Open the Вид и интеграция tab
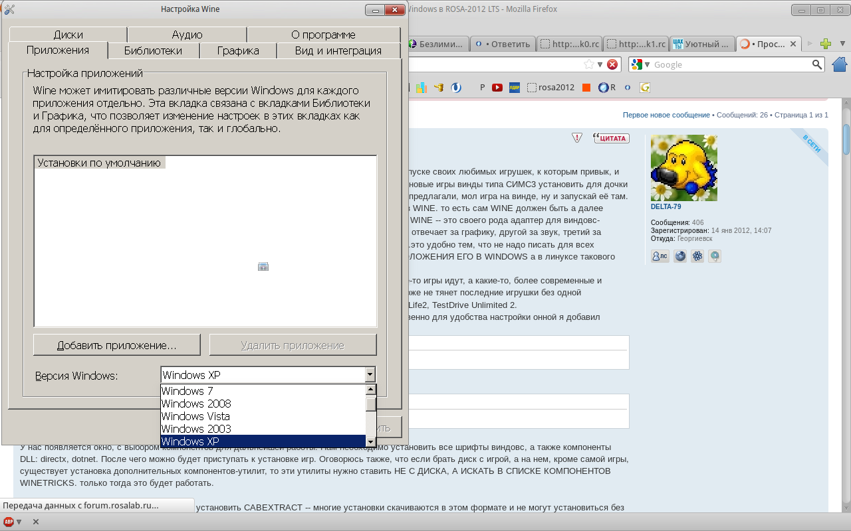 338,50
